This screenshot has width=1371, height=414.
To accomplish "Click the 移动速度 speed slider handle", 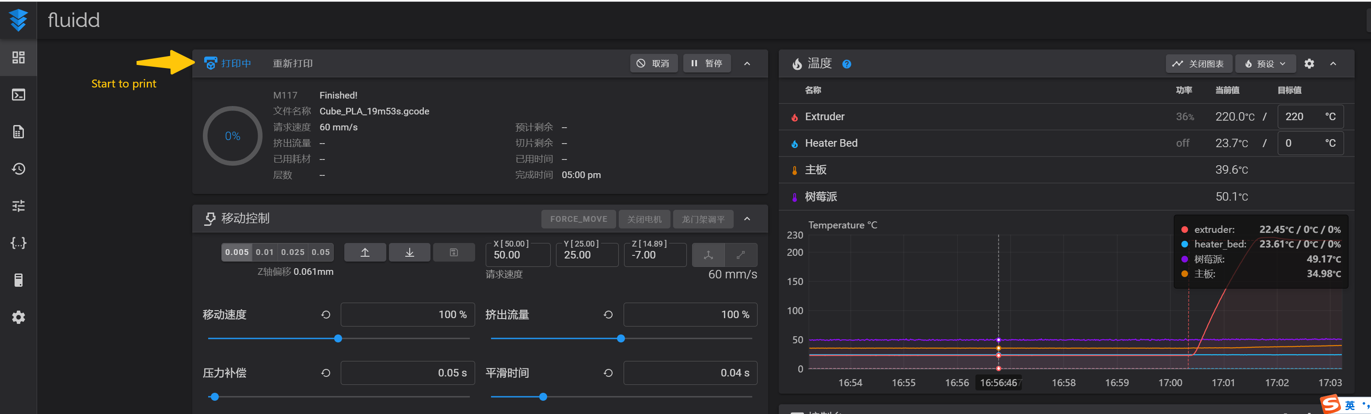I will 338,338.
